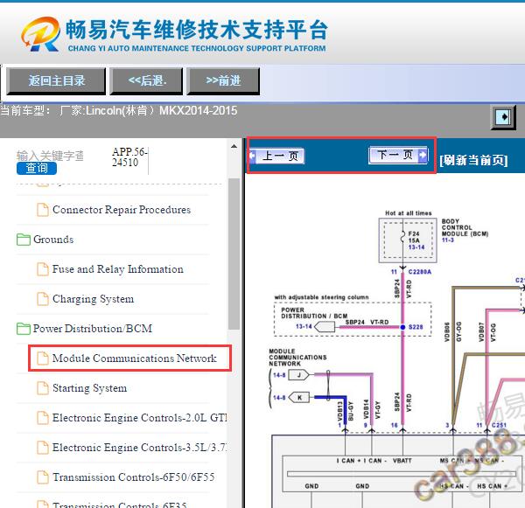Click the S228 splice label
This screenshot has width=525, height=508.
[x=416, y=327]
